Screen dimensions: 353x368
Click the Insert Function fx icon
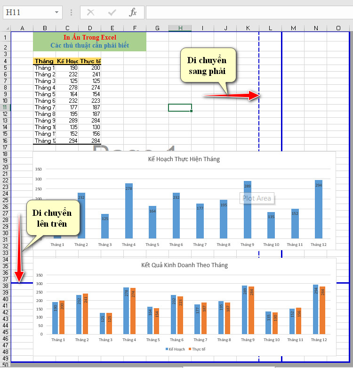click(133, 12)
